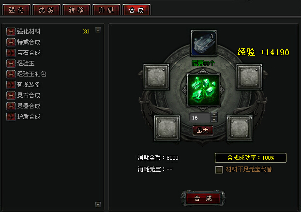The image size is (301, 212).
Task: Click the quantity input field showing 16
Action: point(200,118)
